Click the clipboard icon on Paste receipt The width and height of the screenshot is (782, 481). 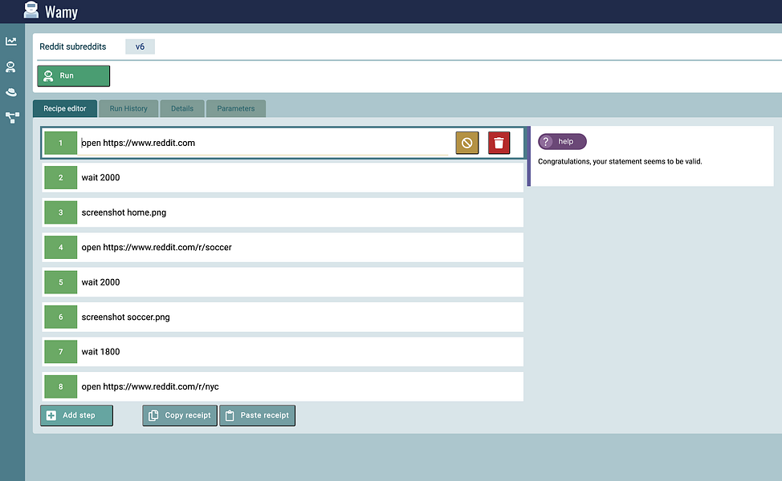(230, 415)
